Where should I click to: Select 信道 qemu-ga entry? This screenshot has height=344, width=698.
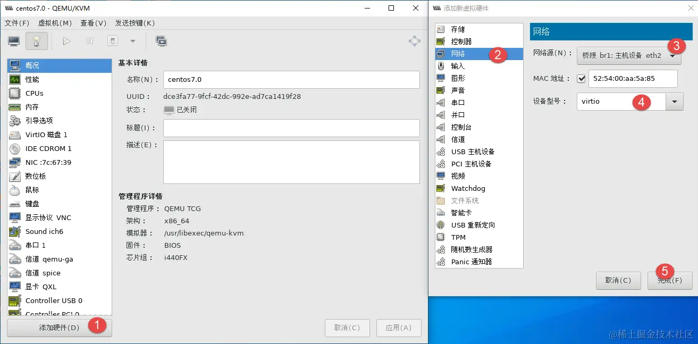click(x=60, y=259)
